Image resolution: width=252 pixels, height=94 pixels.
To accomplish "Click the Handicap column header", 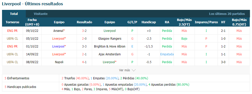I will click(x=149, y=22).
